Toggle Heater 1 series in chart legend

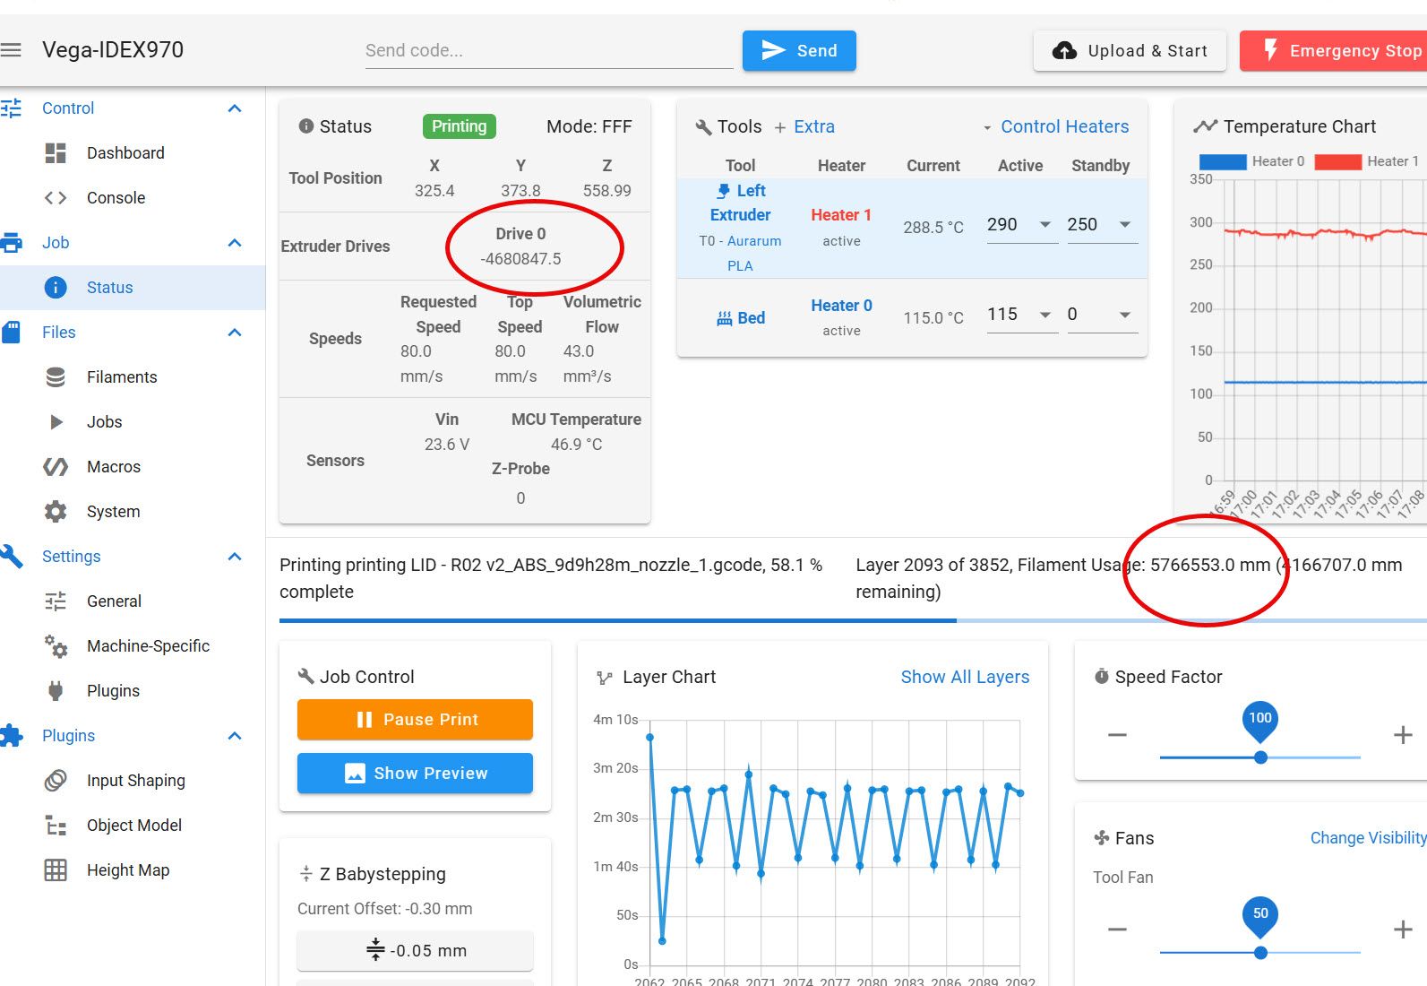pos(1367,161)
